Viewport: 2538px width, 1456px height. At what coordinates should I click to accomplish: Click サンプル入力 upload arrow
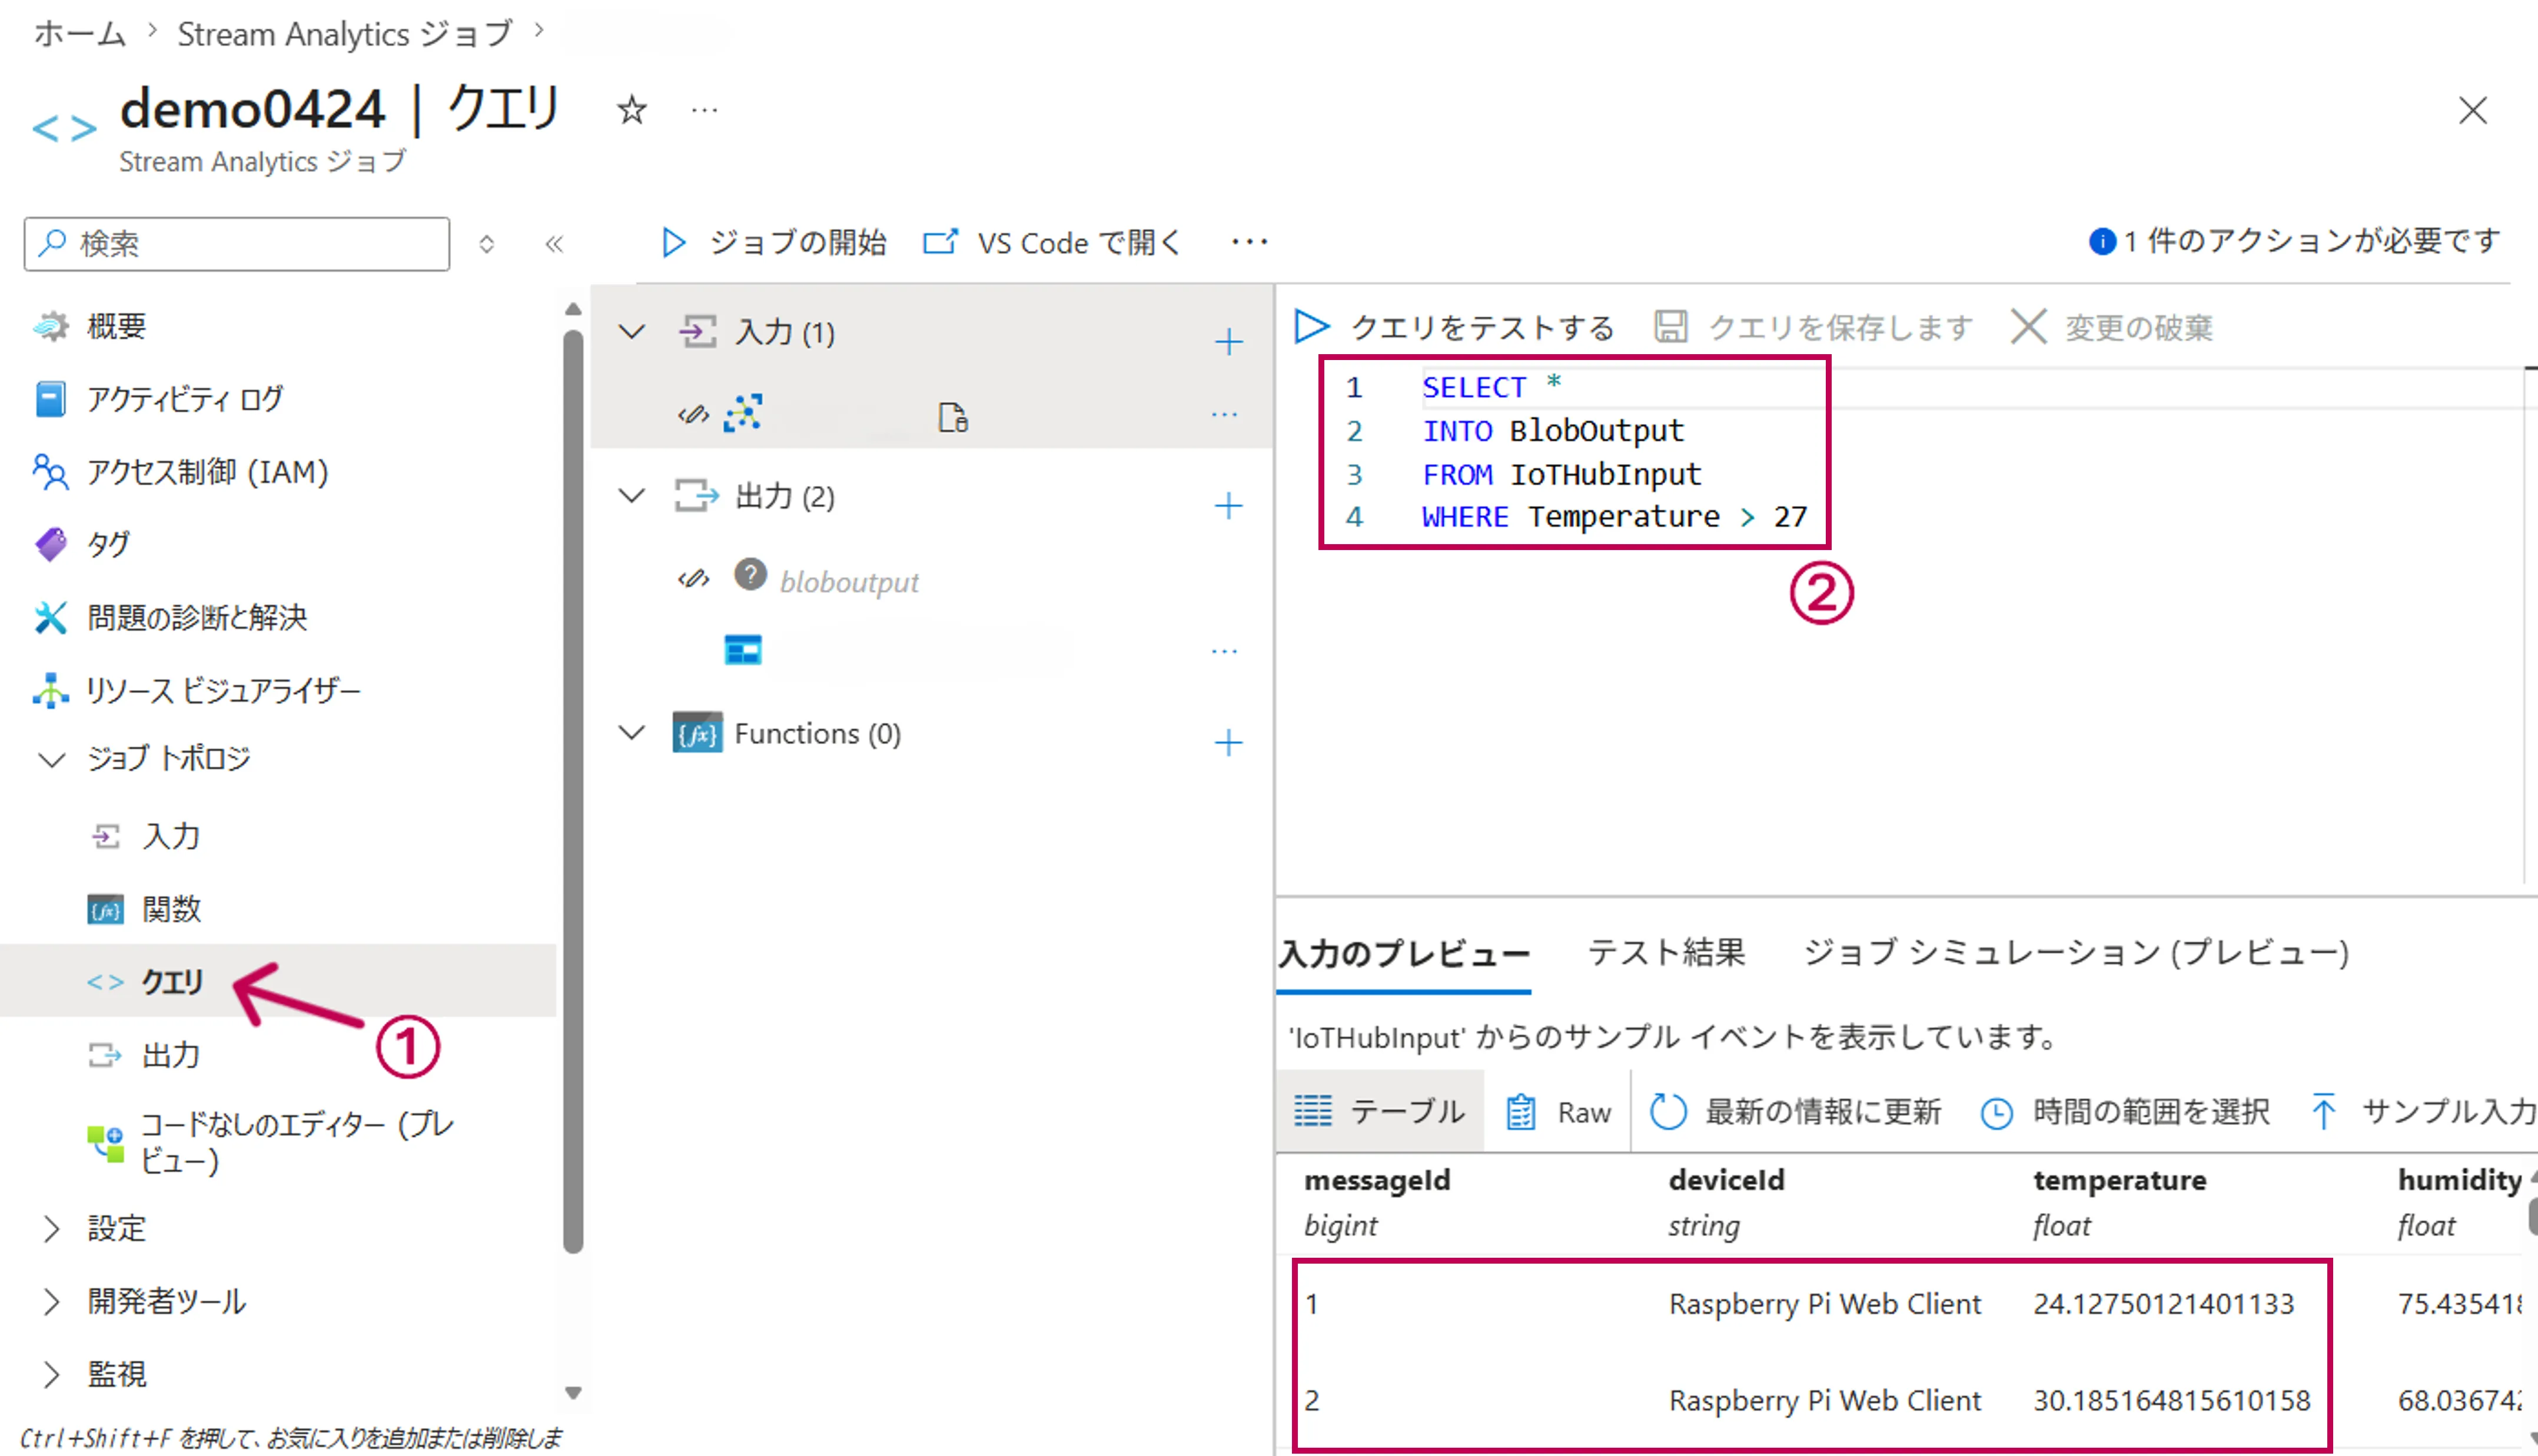coord(2323,1111)
